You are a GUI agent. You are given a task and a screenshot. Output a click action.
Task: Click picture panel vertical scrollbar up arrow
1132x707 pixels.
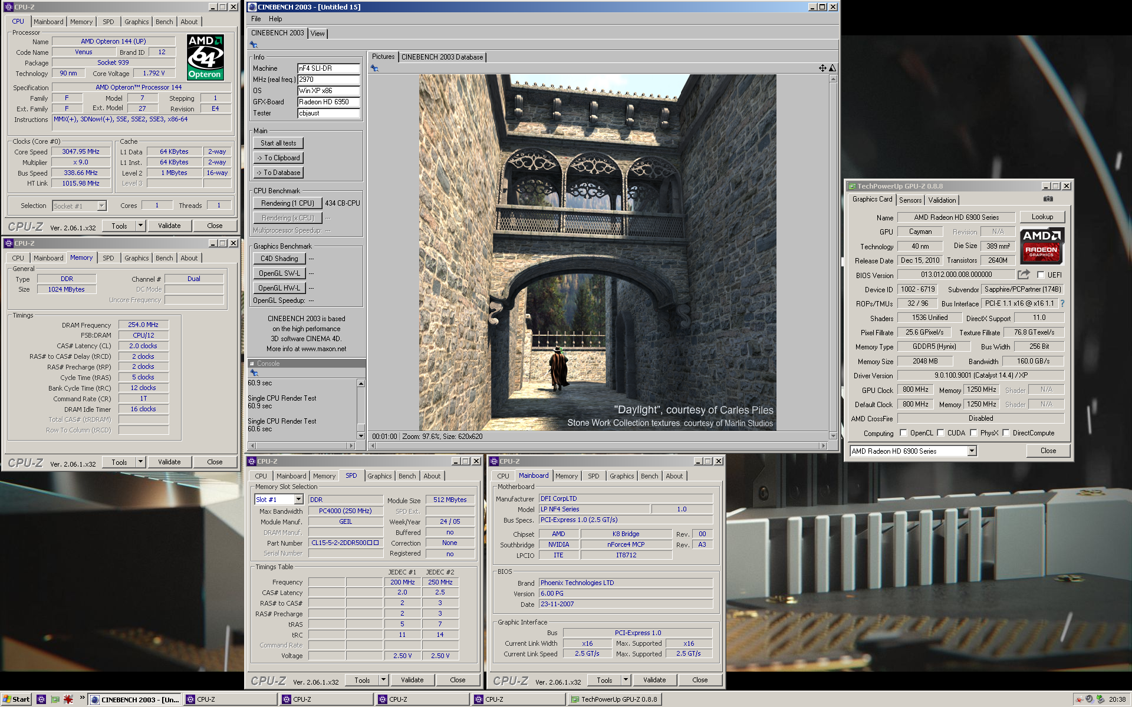pyautogui.click(x=833, y=79)
